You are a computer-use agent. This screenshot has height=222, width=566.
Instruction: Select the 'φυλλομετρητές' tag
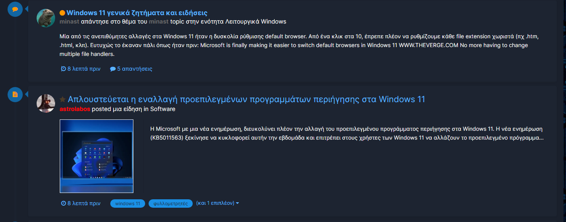tap(170, 203)
